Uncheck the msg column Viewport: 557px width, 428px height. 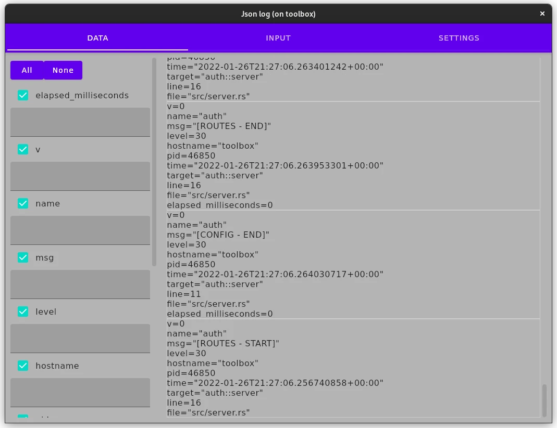pos(23,257)
